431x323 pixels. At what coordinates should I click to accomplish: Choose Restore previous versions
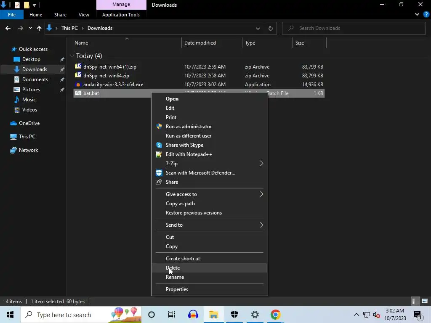tap(210, 213)
